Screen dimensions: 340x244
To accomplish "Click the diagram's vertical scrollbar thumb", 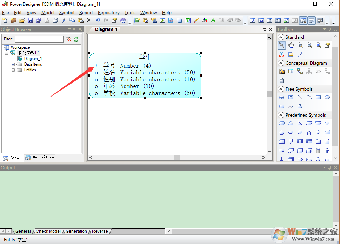I will point(269,94).
